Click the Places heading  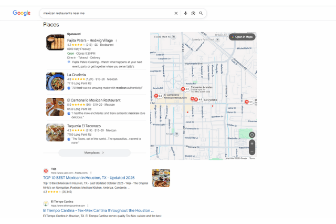(51, 25)
